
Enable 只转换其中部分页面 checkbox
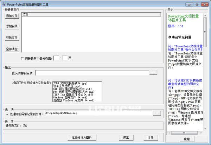tap(23, 59)
